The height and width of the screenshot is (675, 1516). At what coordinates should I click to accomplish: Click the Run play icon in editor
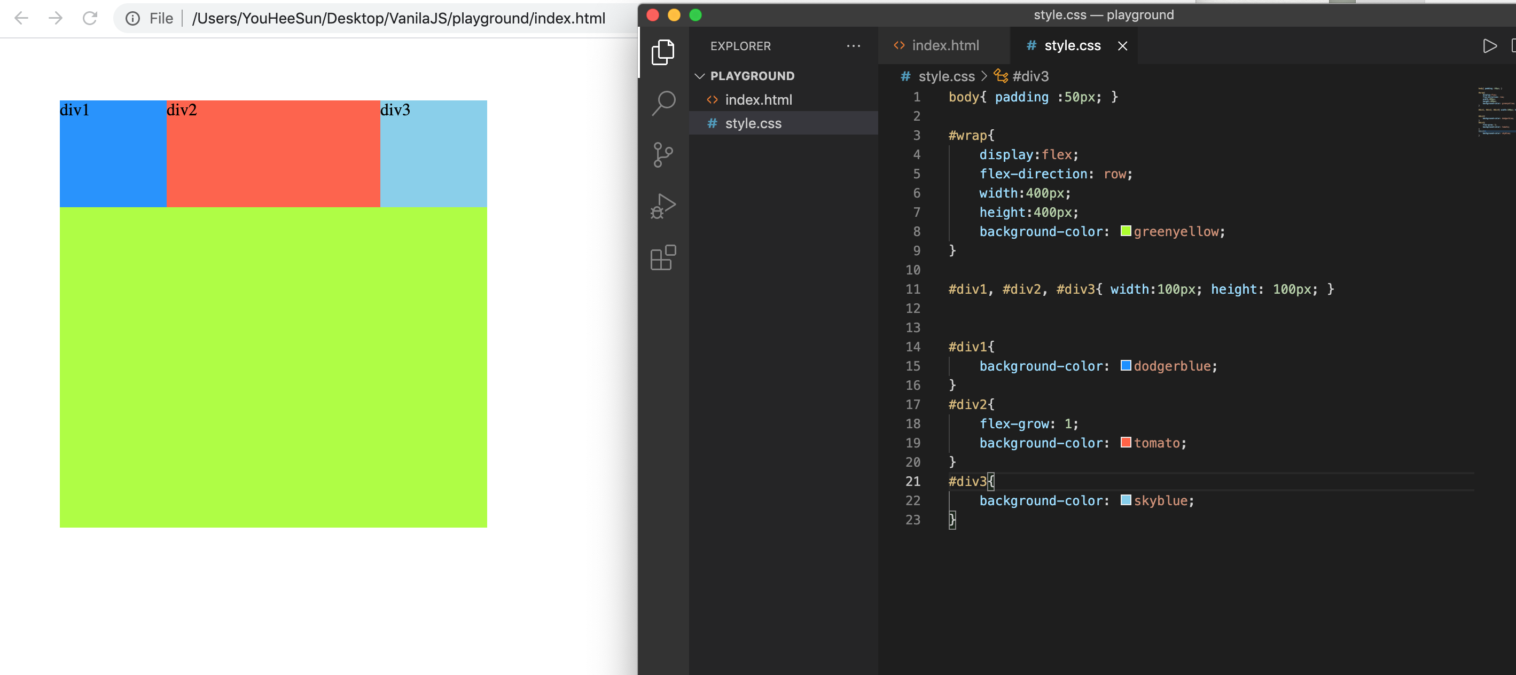coord(1489,46)
